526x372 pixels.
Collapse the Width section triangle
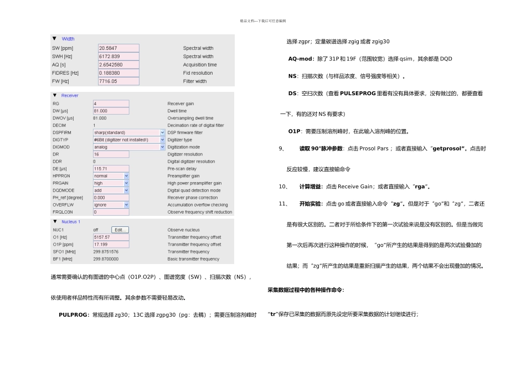pos(54,39)
